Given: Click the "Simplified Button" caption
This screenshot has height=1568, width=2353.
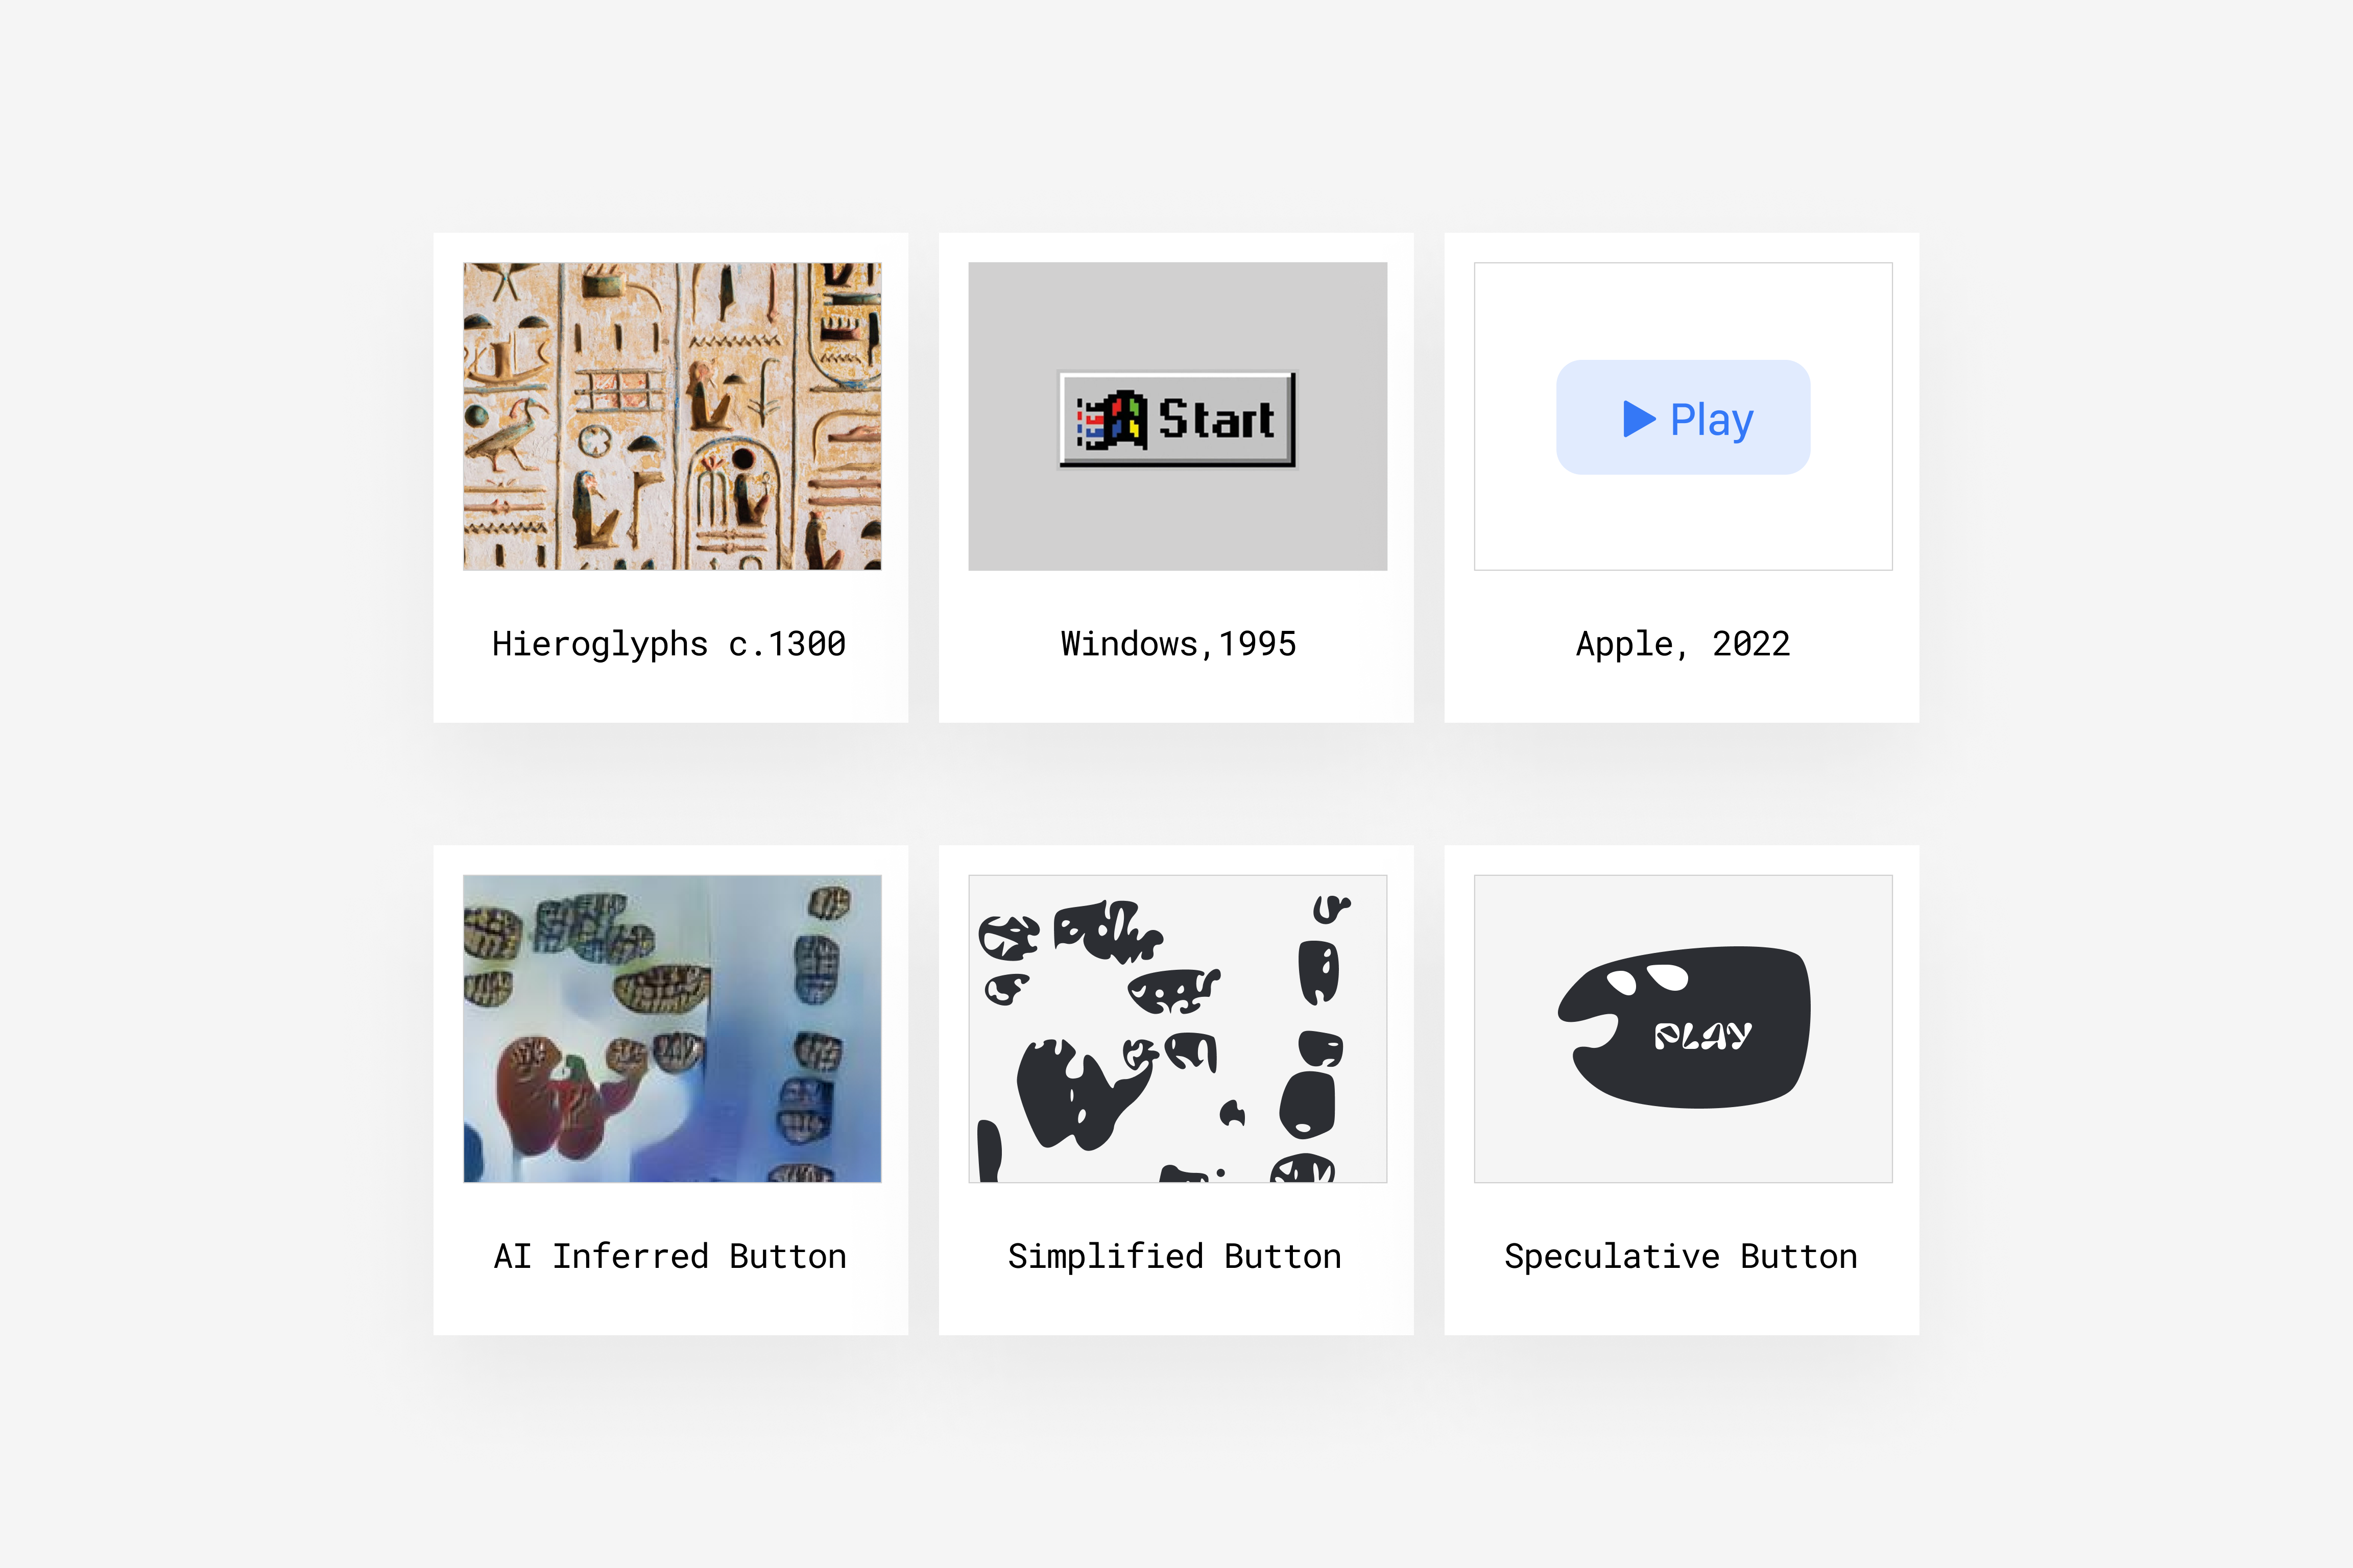Looking at the screenshot, I should [x=1174, y=1256].
